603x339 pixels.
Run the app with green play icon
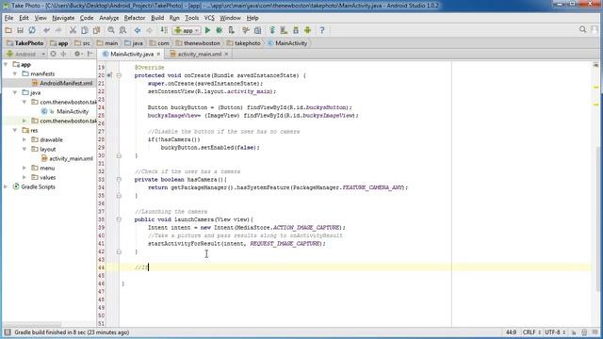point(207,30)
